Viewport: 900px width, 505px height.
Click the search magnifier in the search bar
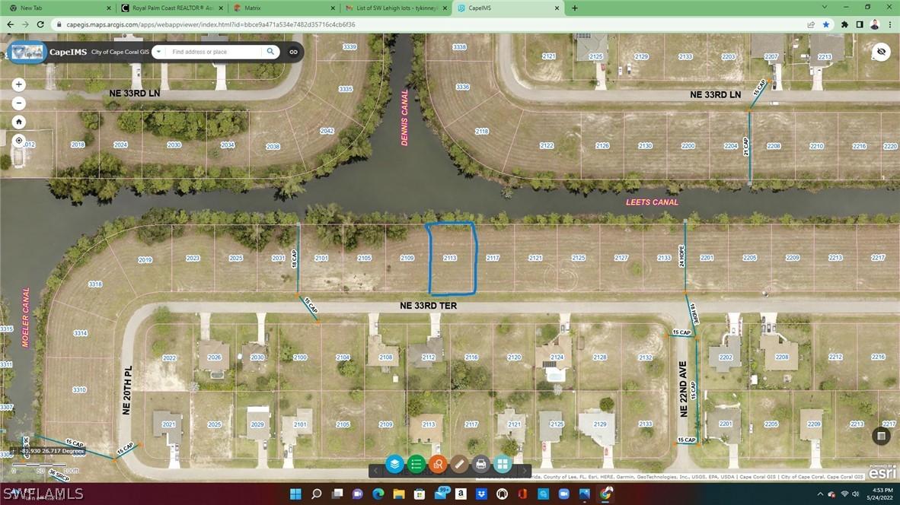[x=270, y=52]
